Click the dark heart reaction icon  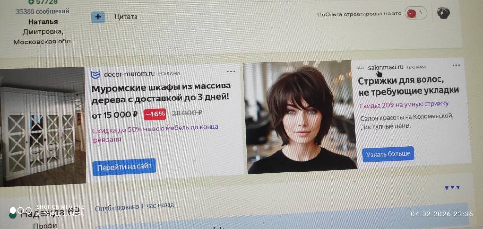click(x=443, y=13)
